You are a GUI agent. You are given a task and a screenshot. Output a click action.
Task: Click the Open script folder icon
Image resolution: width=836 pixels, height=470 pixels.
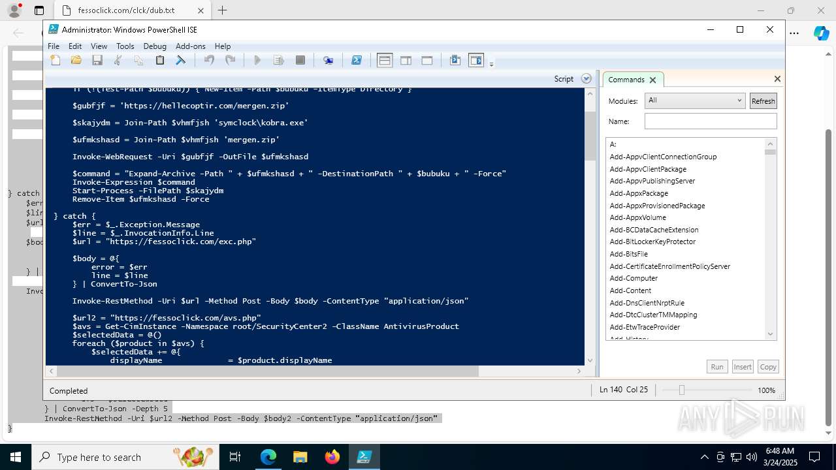pos(76,61)
